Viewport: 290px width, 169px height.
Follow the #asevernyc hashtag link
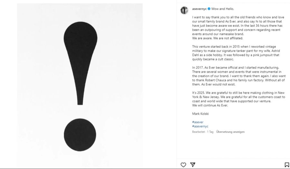pyautogui.click(x=200, y=126)
